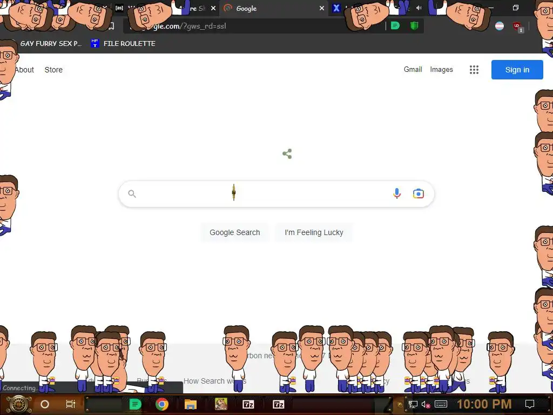Click the I'm Feeling Lucky button
This screenshot has height=415, width=553.
[x=314, y=232]
